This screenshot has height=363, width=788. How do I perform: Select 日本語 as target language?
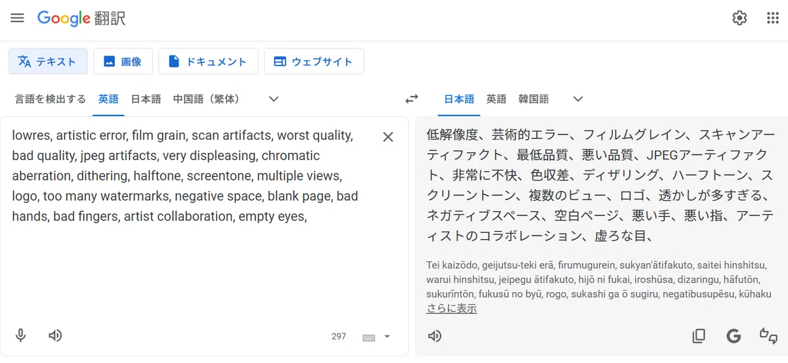[x=459, y=99]
